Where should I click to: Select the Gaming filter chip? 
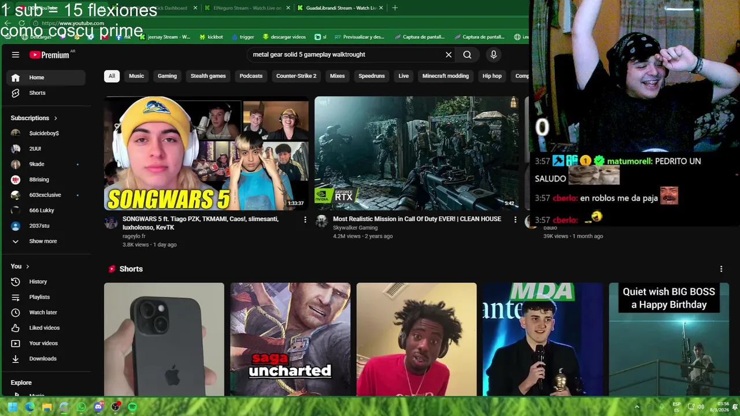coord(167,76)
